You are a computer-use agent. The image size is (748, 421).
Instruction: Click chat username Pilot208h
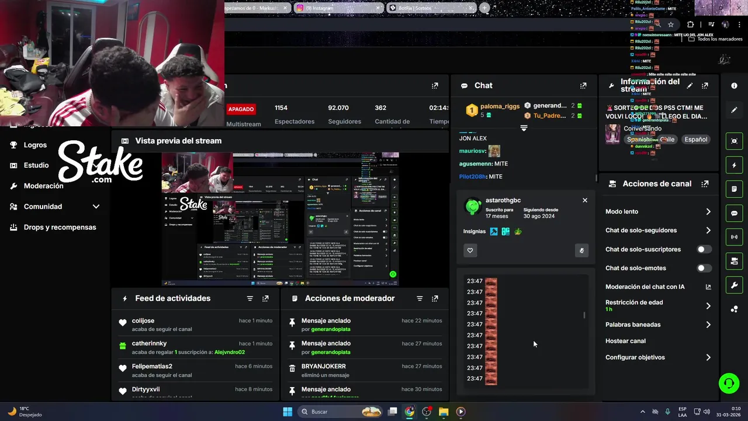click(x=472, y=177)
